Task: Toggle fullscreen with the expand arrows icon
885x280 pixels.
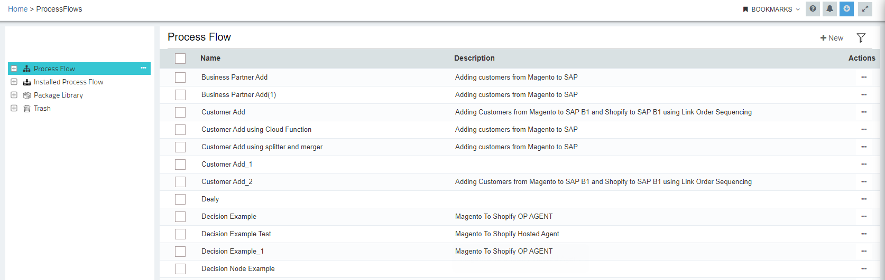Action: coord(865,9)
